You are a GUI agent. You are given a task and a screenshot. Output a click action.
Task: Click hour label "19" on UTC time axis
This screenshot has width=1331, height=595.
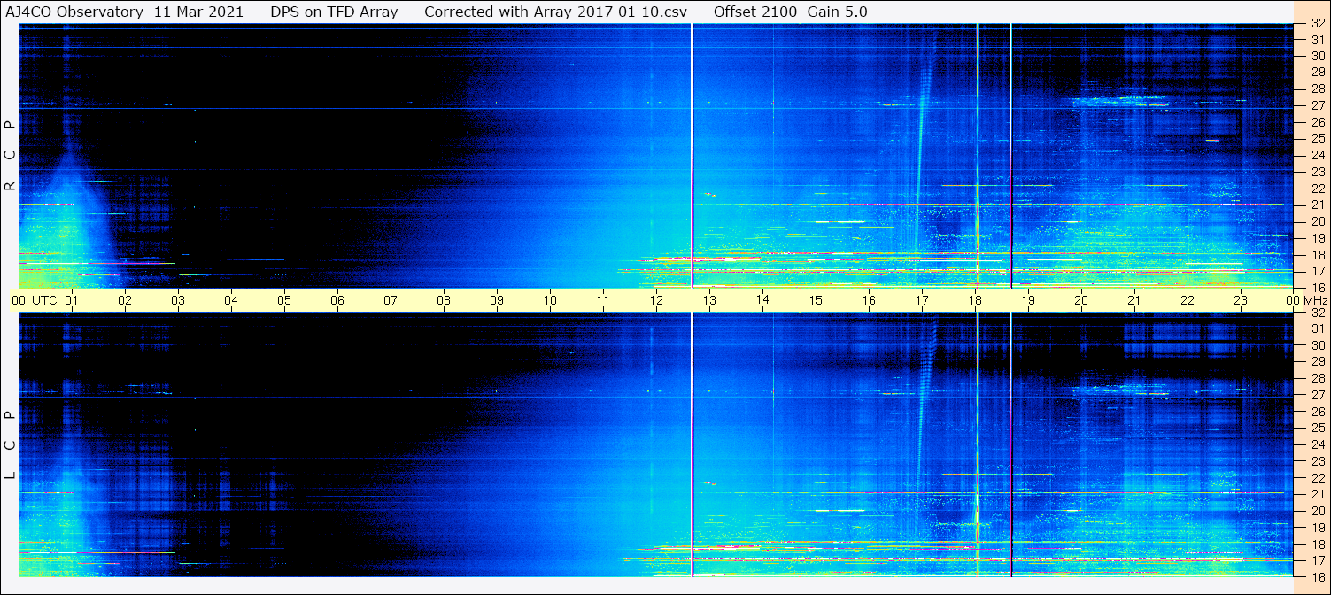1028,300
